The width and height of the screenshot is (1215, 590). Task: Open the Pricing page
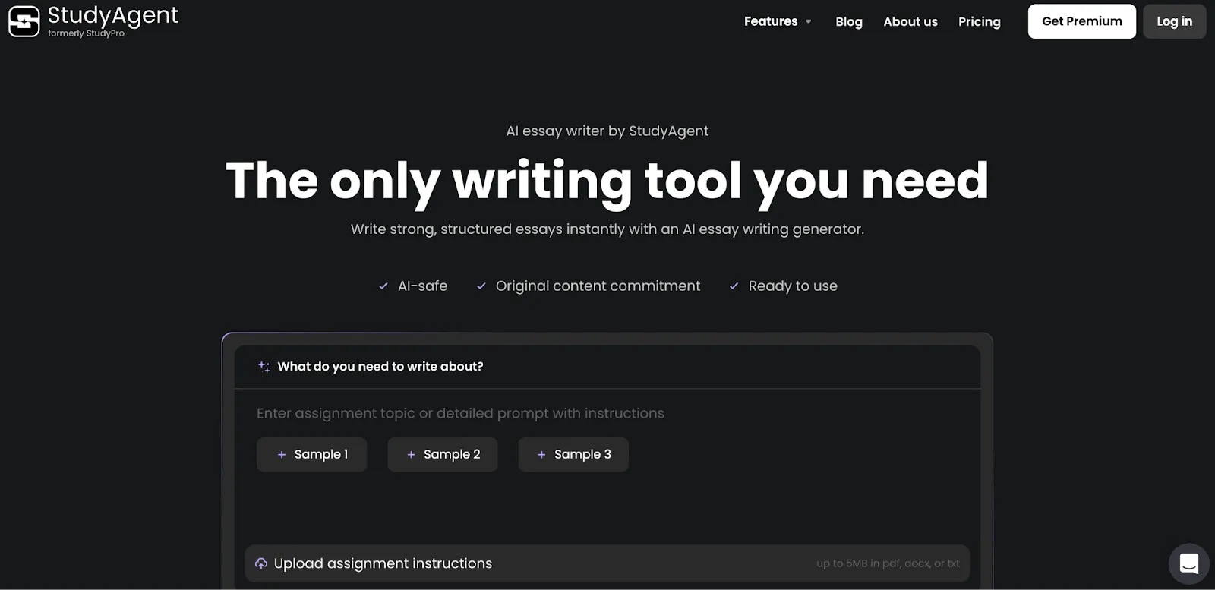click(980, 21)
